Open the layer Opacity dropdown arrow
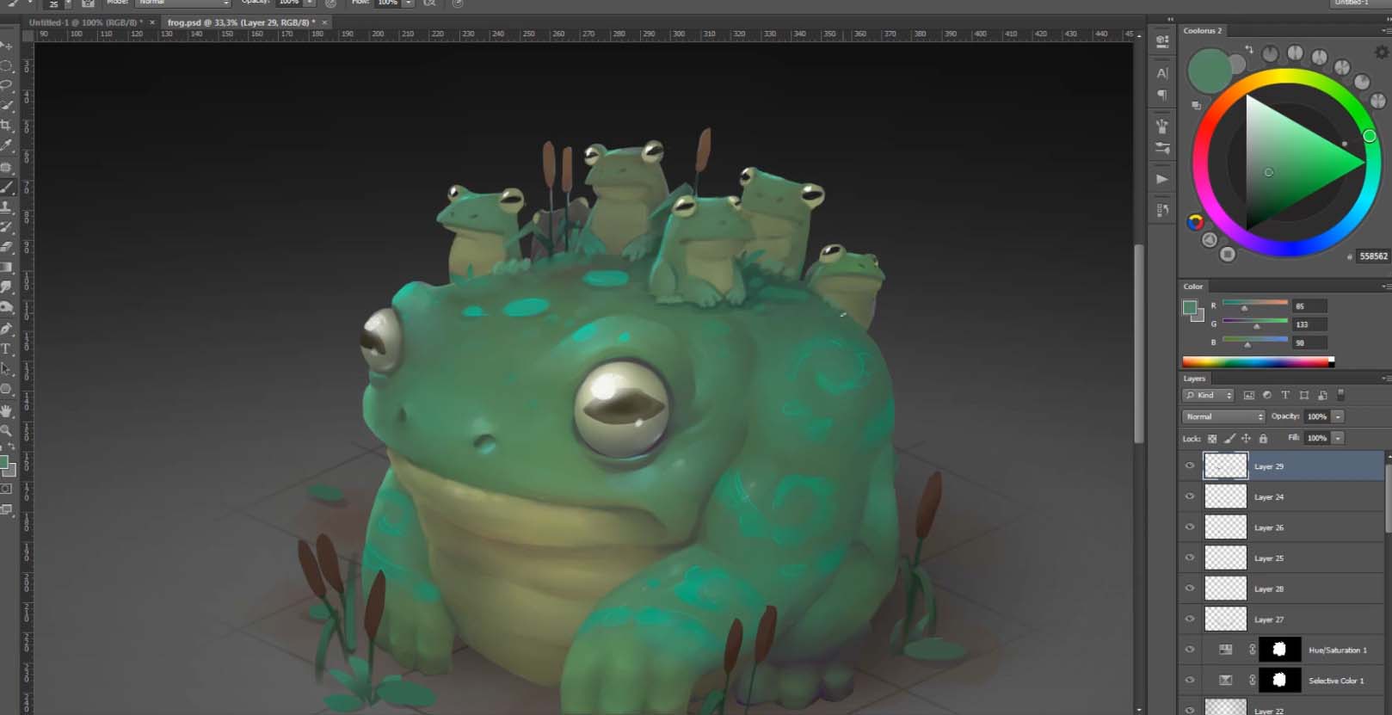 1338,416
